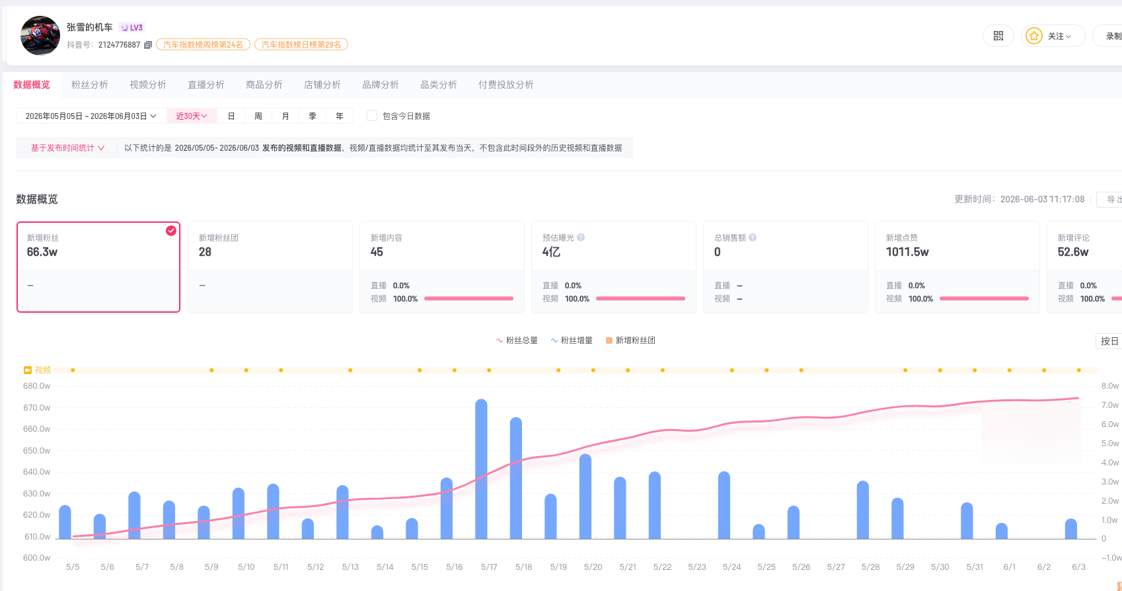Screen dimensions: 1122x591
Task: Expand the 近30天 period dropdown
Action: 192,116
